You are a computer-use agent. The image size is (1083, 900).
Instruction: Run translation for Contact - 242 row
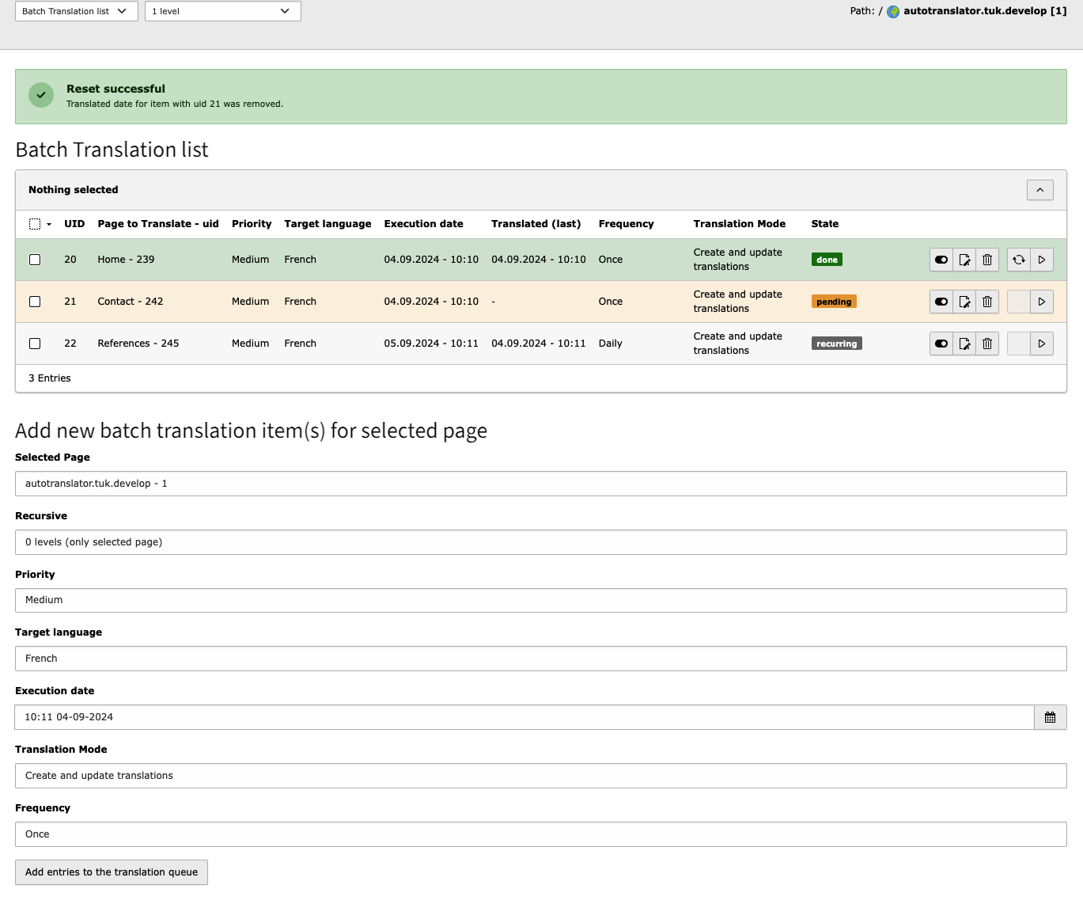coord(1042,302)
